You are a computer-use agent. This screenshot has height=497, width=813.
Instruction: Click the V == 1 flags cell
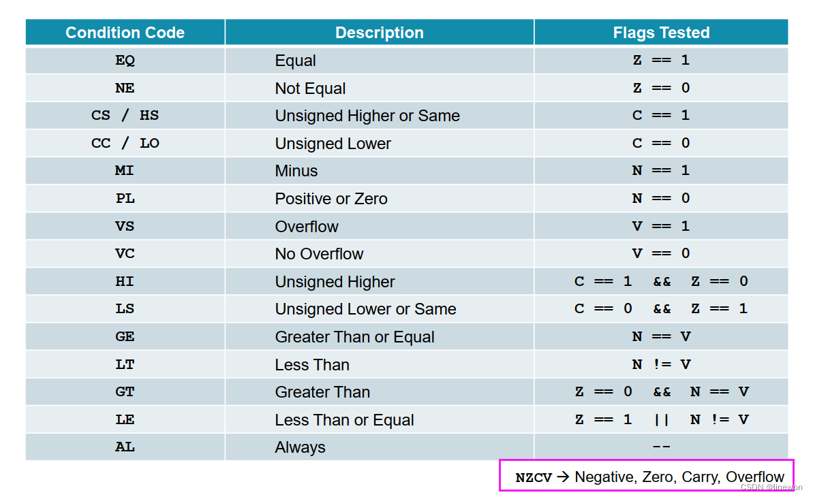point(661,226)
